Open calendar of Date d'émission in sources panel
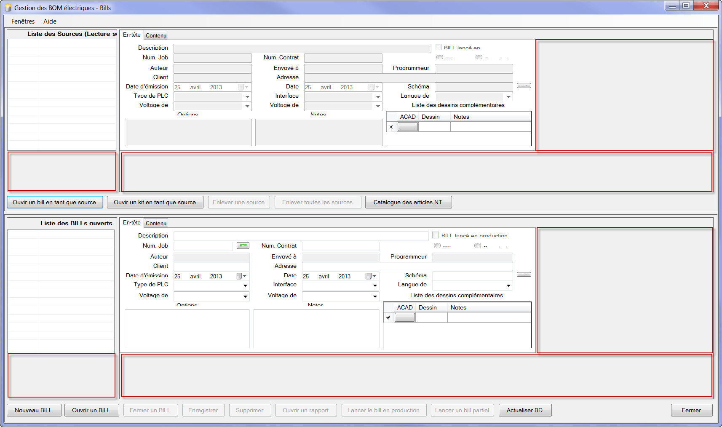The width and height of the screenshot is (722, 427). click(243, 87)
